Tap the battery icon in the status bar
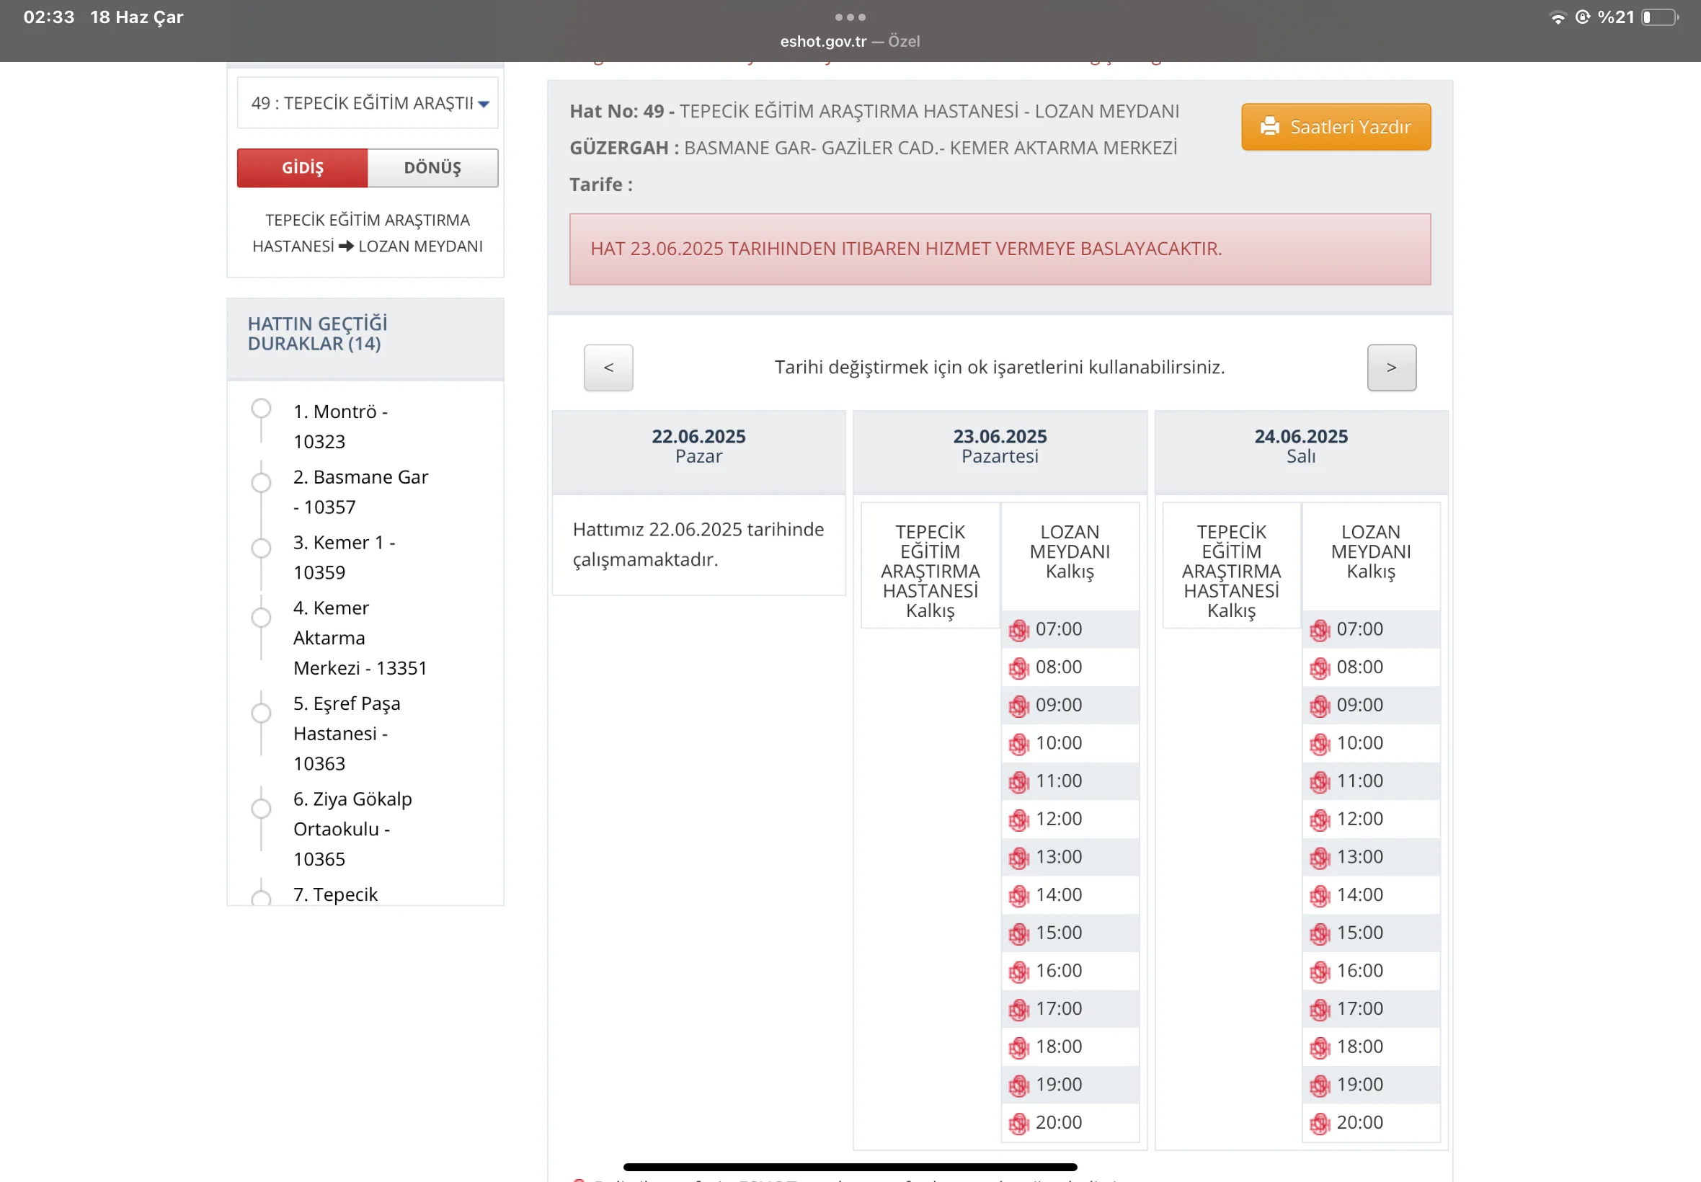The height and width of the screenshot is (1182, 1701). click(x=1658, y=18)
